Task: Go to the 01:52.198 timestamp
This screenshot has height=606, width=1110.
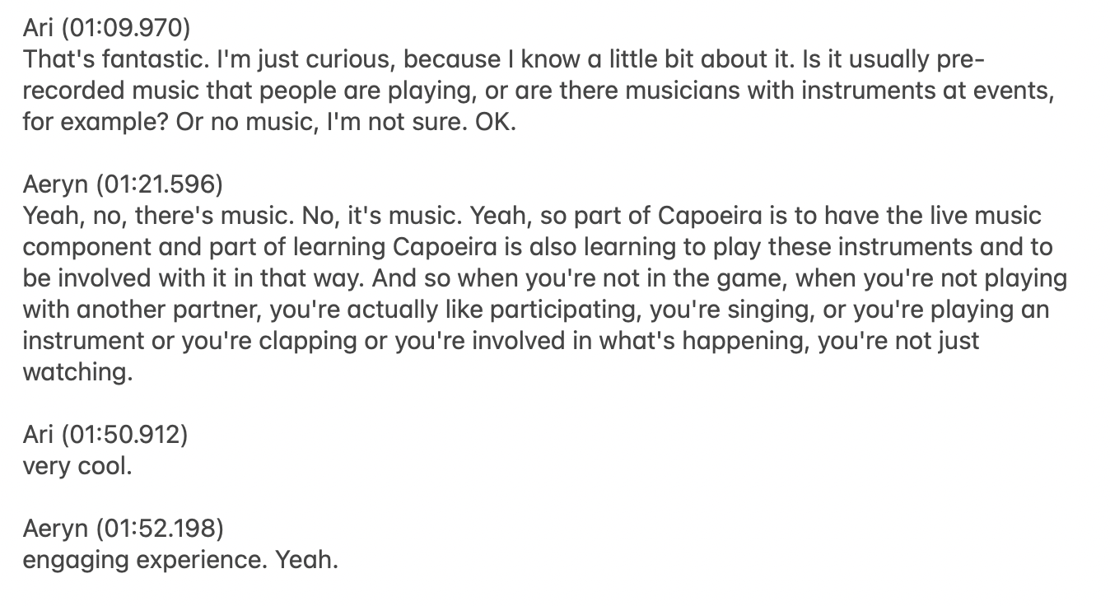Action: click(x=160, y=529)
